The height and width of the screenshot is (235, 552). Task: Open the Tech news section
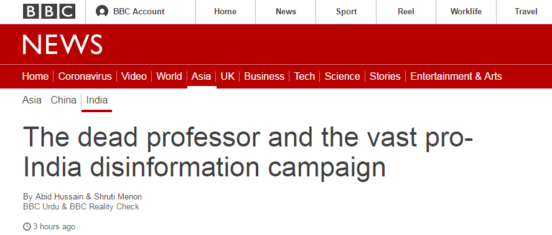(x=304, y=76)
